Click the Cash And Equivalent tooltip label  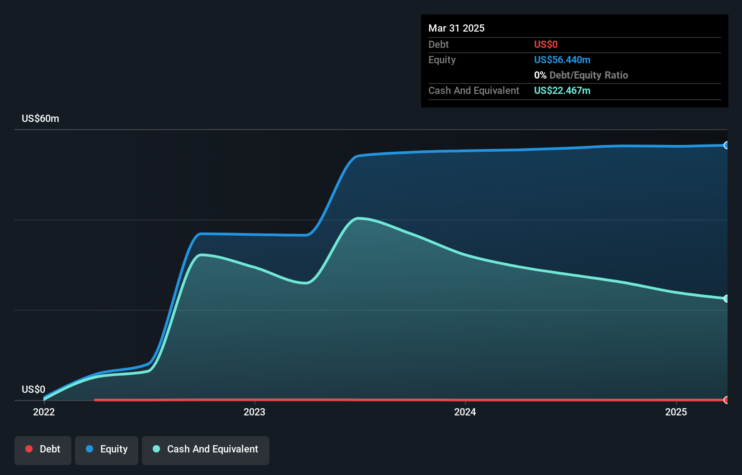pos(474,90)
